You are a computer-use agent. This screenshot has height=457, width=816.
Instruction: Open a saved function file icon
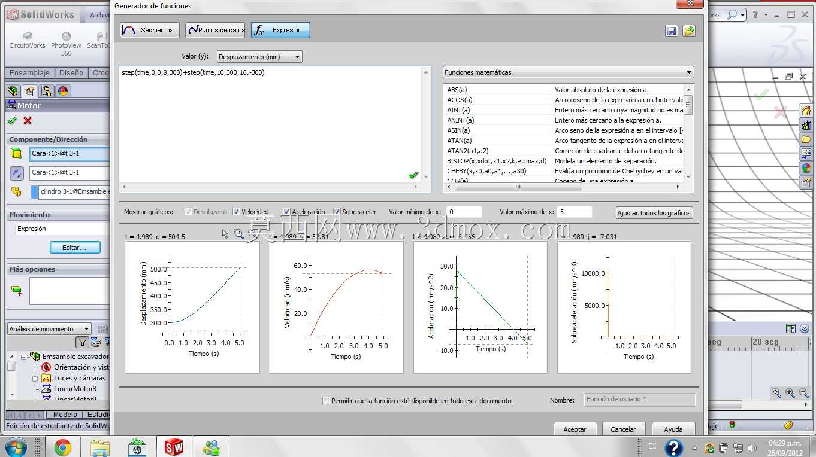689,31
